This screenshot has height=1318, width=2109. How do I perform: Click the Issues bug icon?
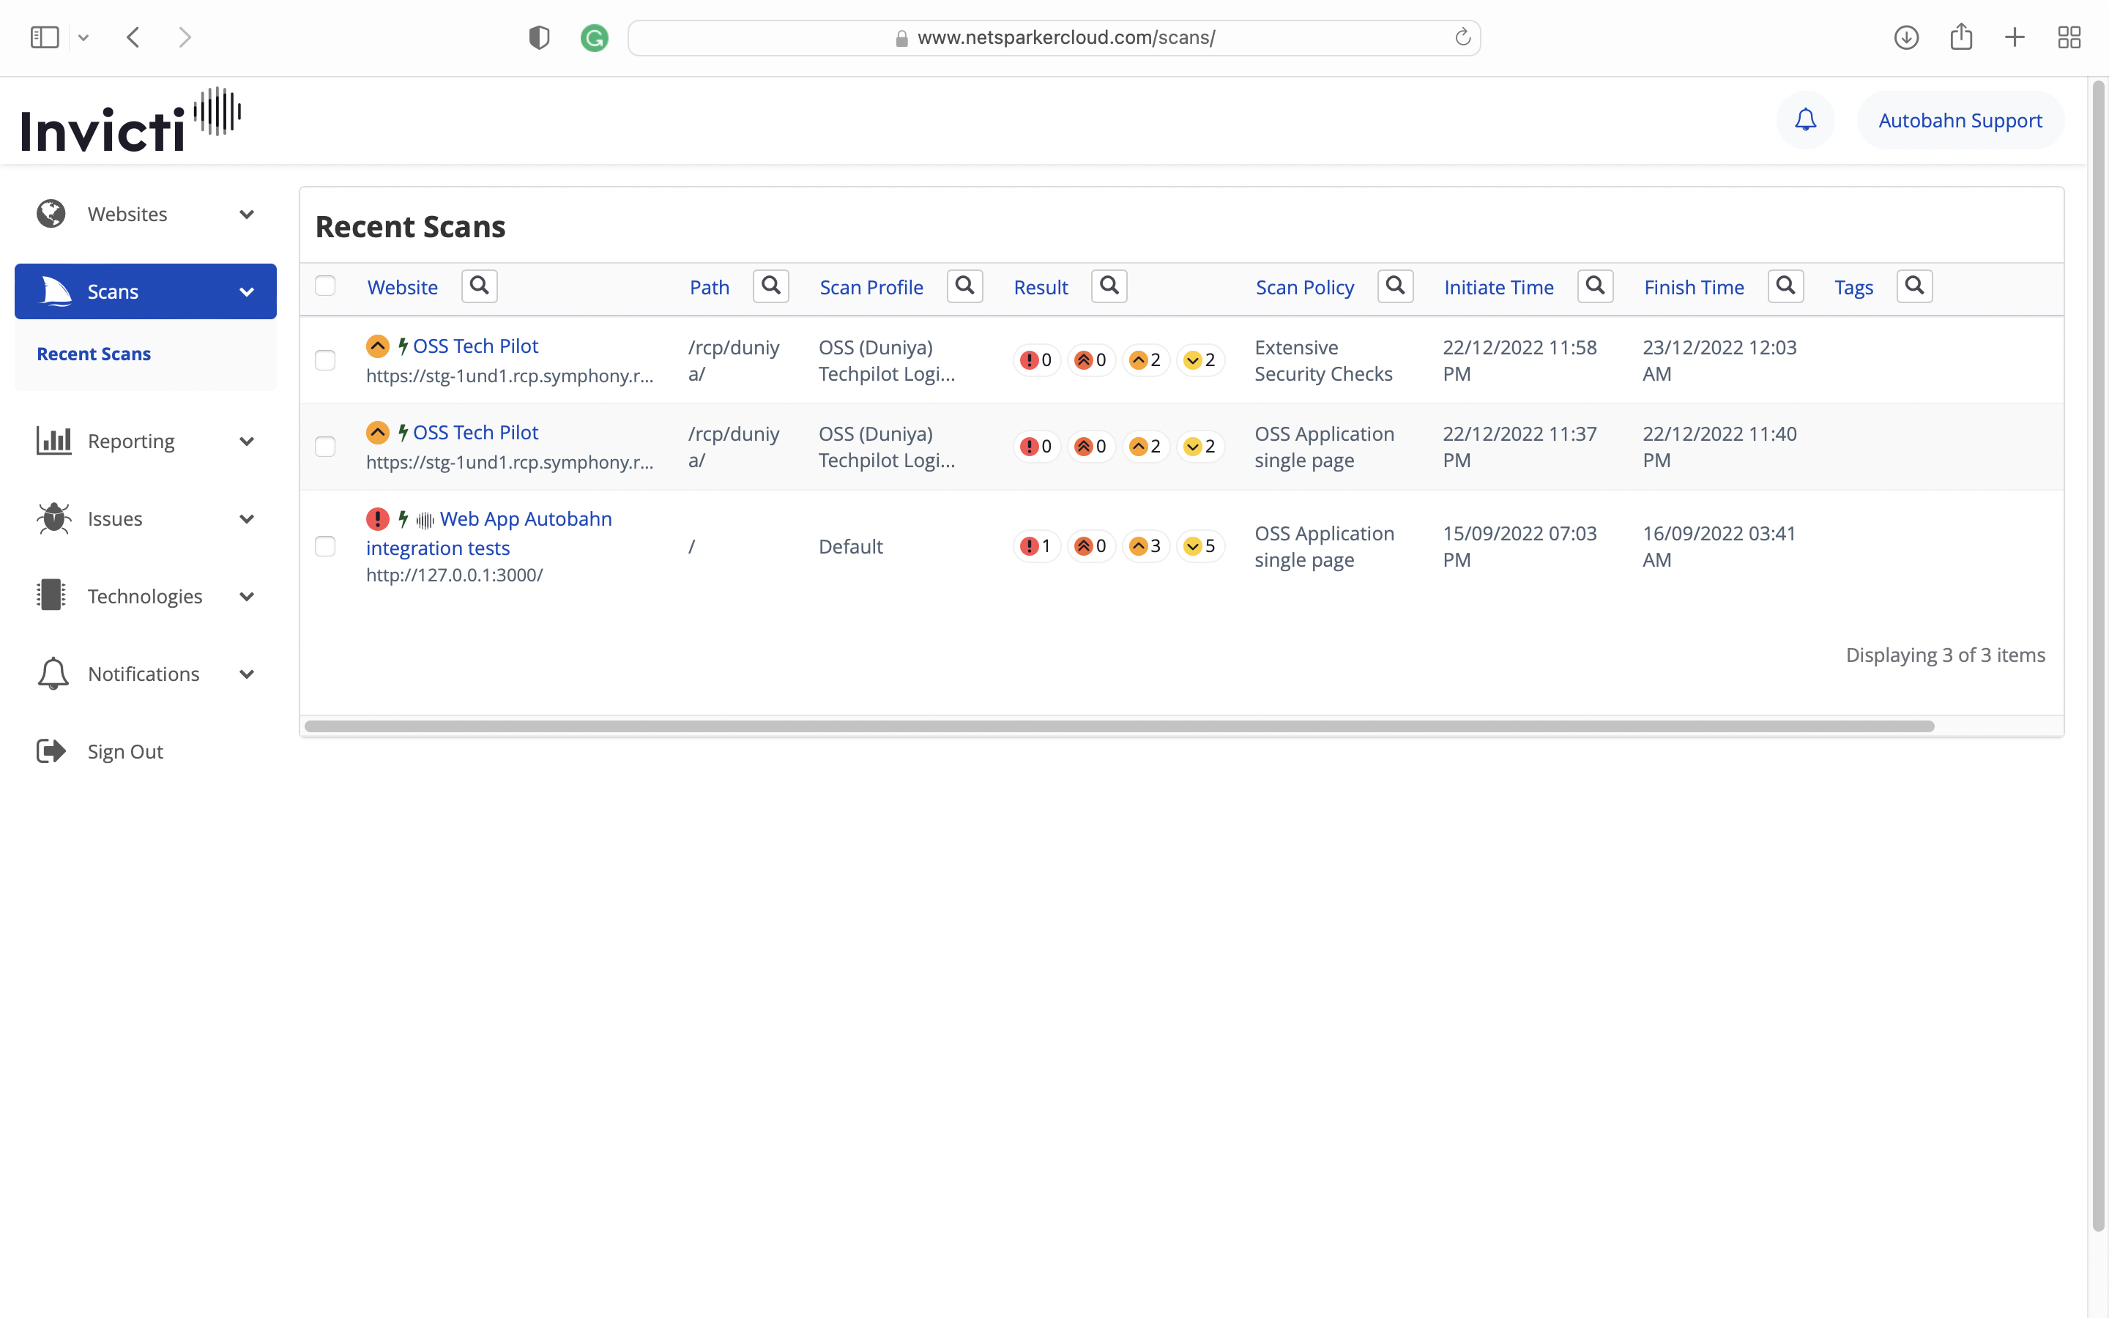pos(53,518)
